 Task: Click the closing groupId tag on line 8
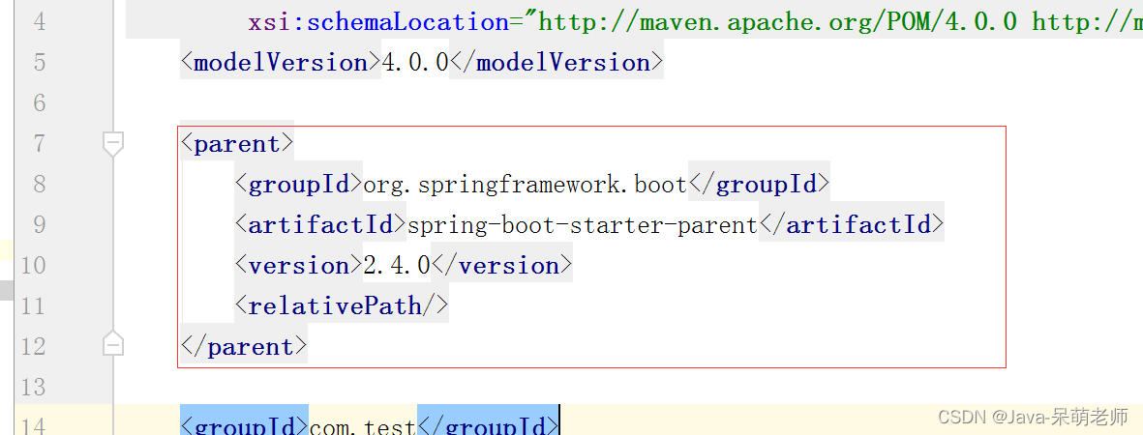pos(759,185)
